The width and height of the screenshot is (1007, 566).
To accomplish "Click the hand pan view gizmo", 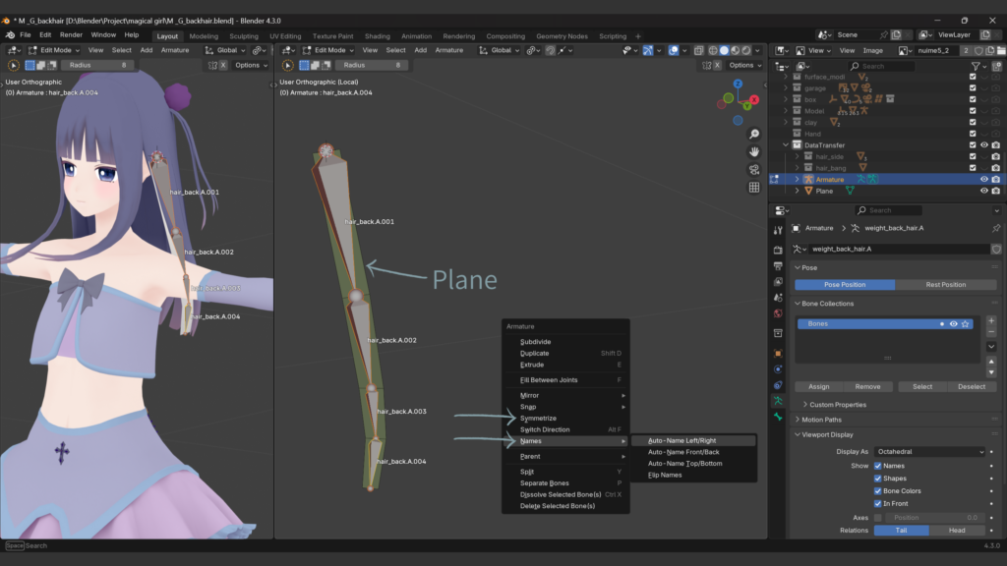I will coord(753,151).
